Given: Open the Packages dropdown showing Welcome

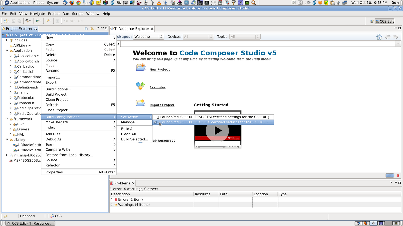Looking at the screenshot, I should tap(149, 37).
